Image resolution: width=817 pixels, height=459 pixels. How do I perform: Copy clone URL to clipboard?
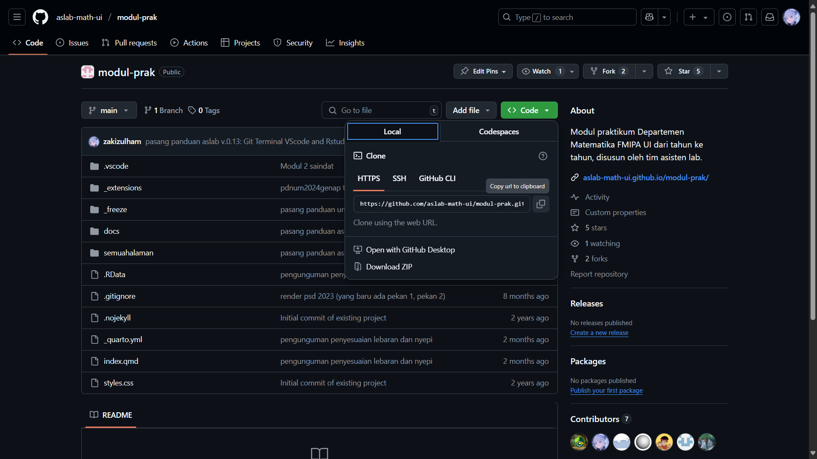click(541, 204)
